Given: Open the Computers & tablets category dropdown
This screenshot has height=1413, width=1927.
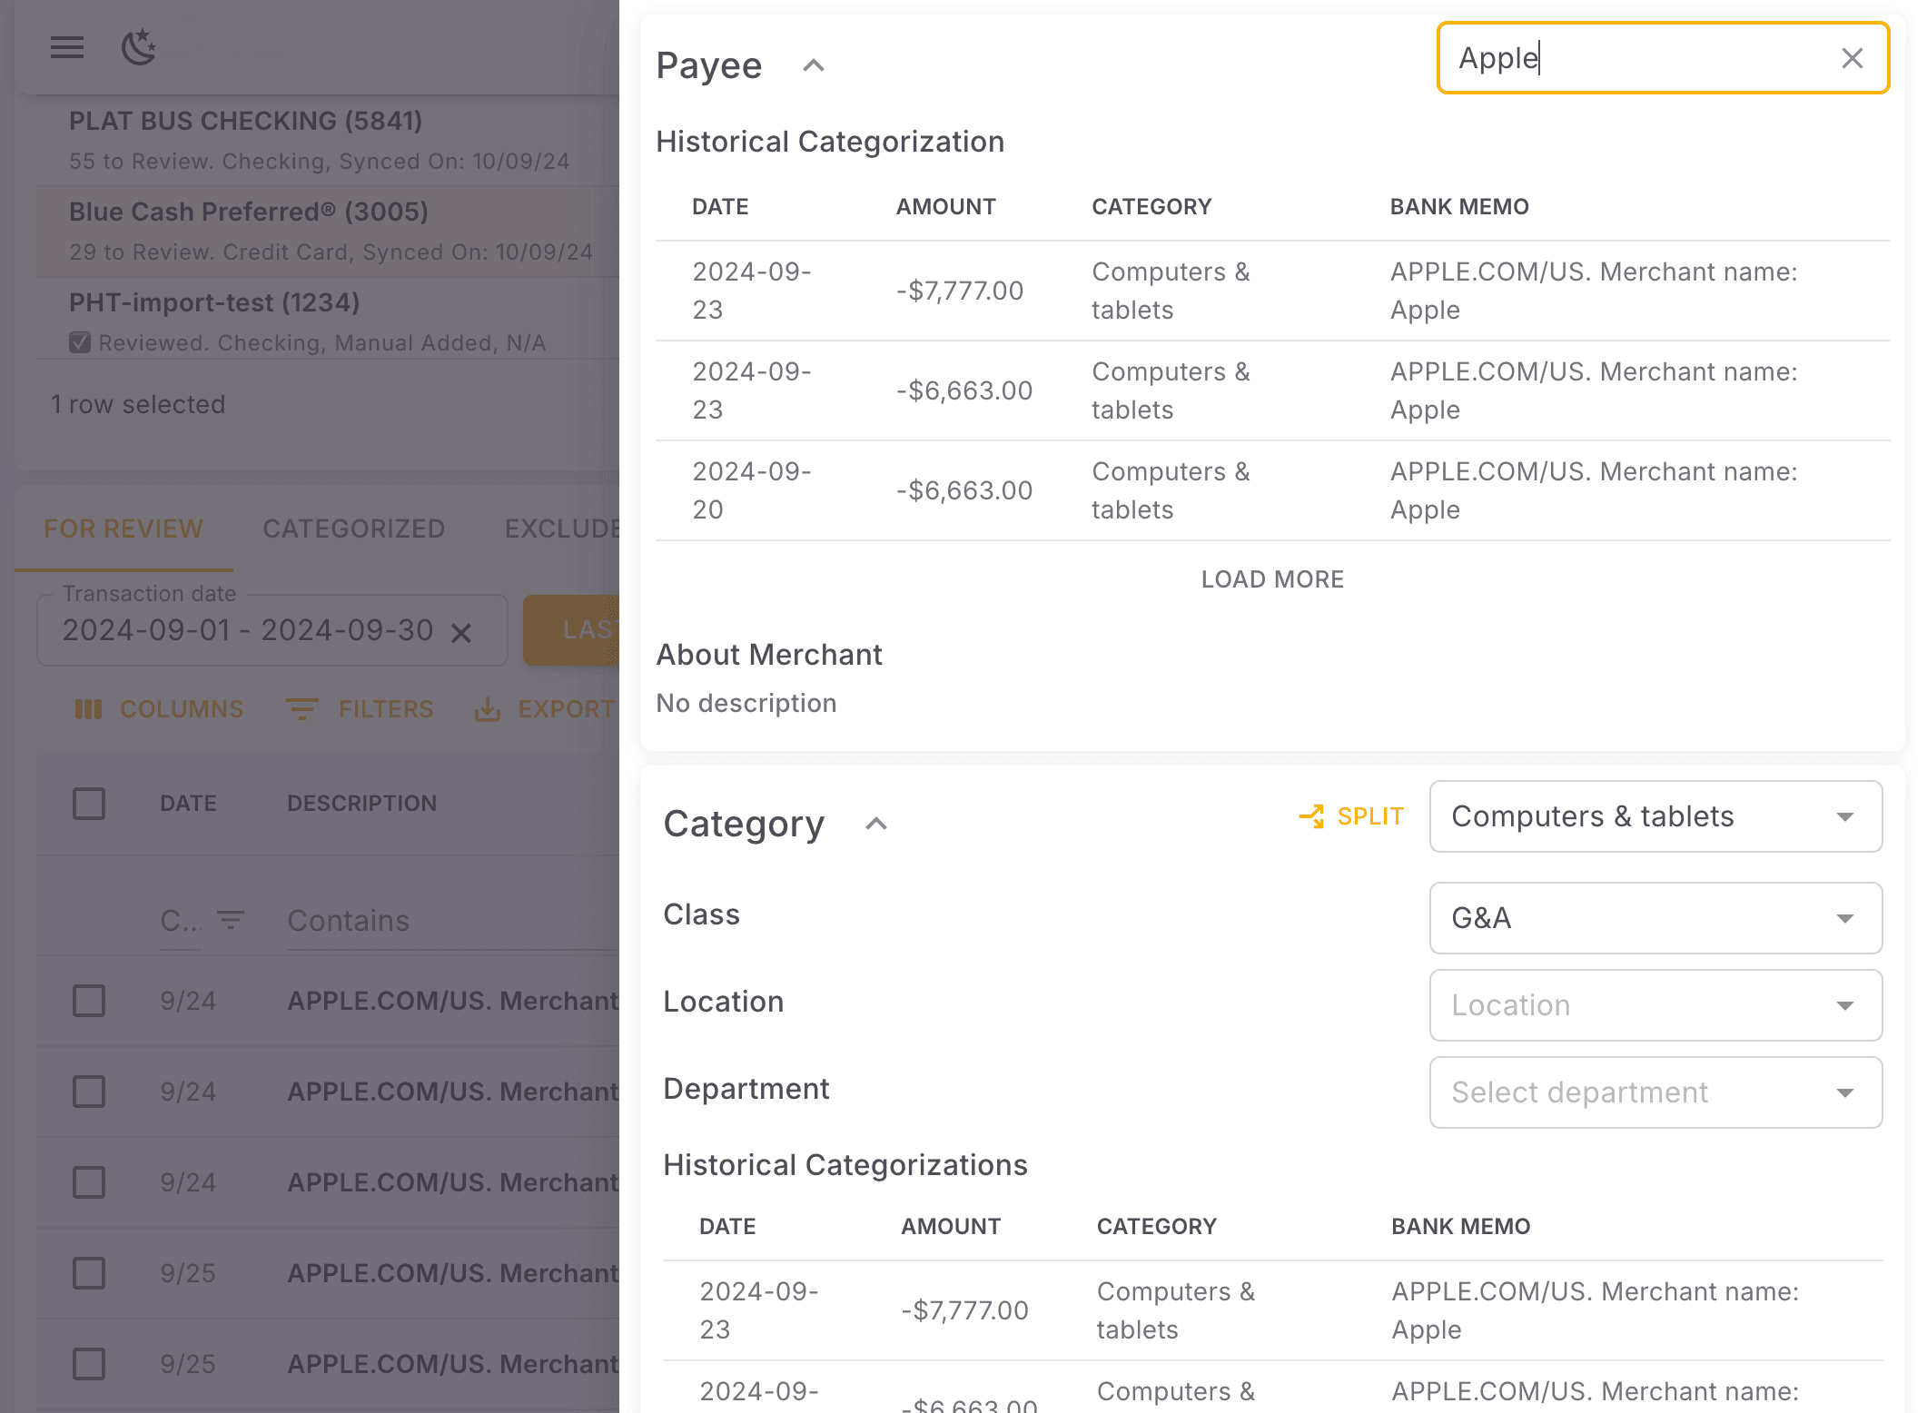Looking at the screenshot, I should tap(1655, 816).
